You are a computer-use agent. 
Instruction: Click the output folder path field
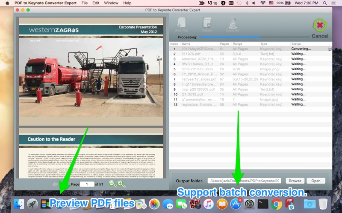coord(244,181)
